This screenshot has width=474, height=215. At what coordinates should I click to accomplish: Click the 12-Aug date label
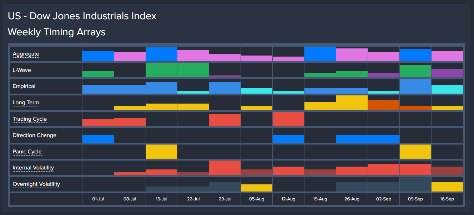click(x=288, y=199)
